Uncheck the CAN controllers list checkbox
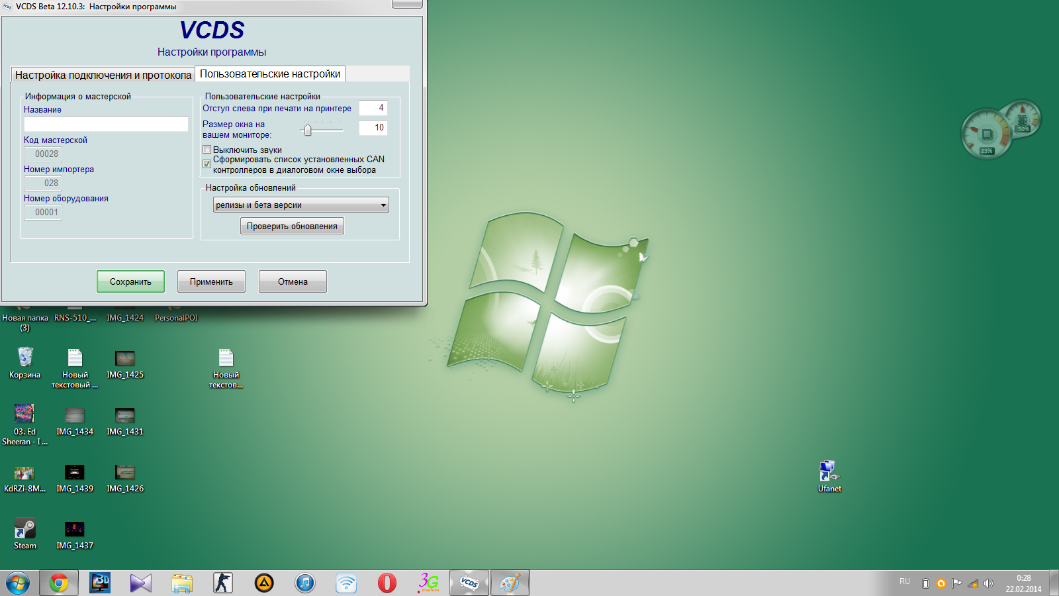This screenshot has height=596, width=1059. (x=207, y=164)
